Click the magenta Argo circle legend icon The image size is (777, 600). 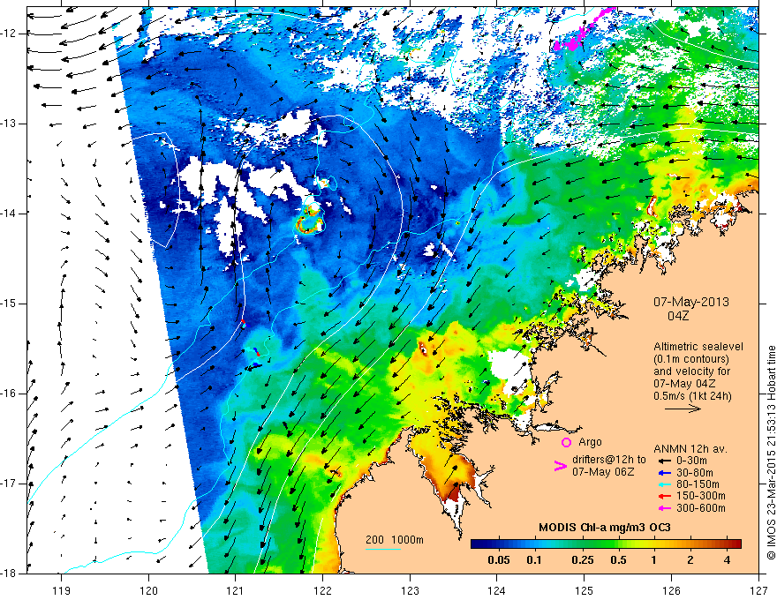[566, 443]
